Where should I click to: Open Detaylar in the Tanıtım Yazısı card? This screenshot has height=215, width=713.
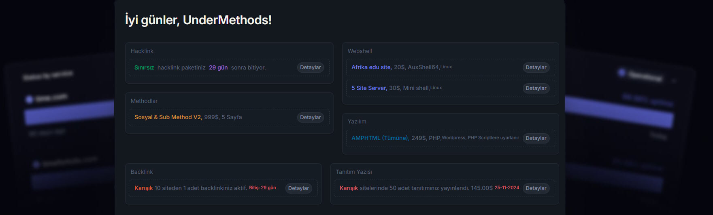[x=536, y=188]
